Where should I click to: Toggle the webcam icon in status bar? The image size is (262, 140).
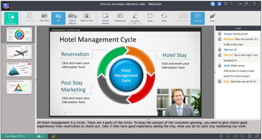pos(222,136)
